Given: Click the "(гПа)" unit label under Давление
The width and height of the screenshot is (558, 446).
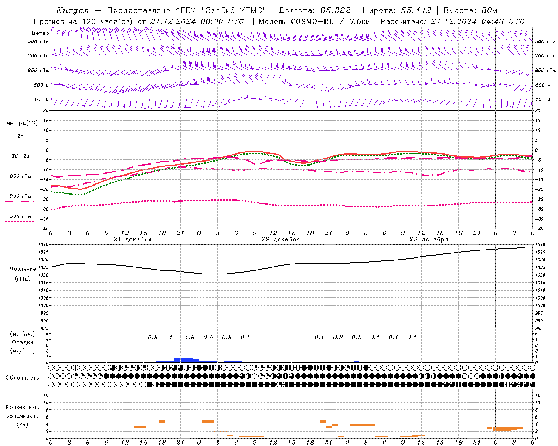Looking at the screenshot, I should tap(23, 279).
